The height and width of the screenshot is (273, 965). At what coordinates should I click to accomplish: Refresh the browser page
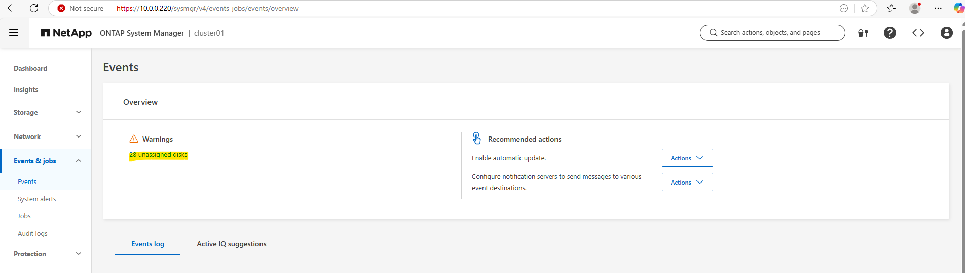34,8
